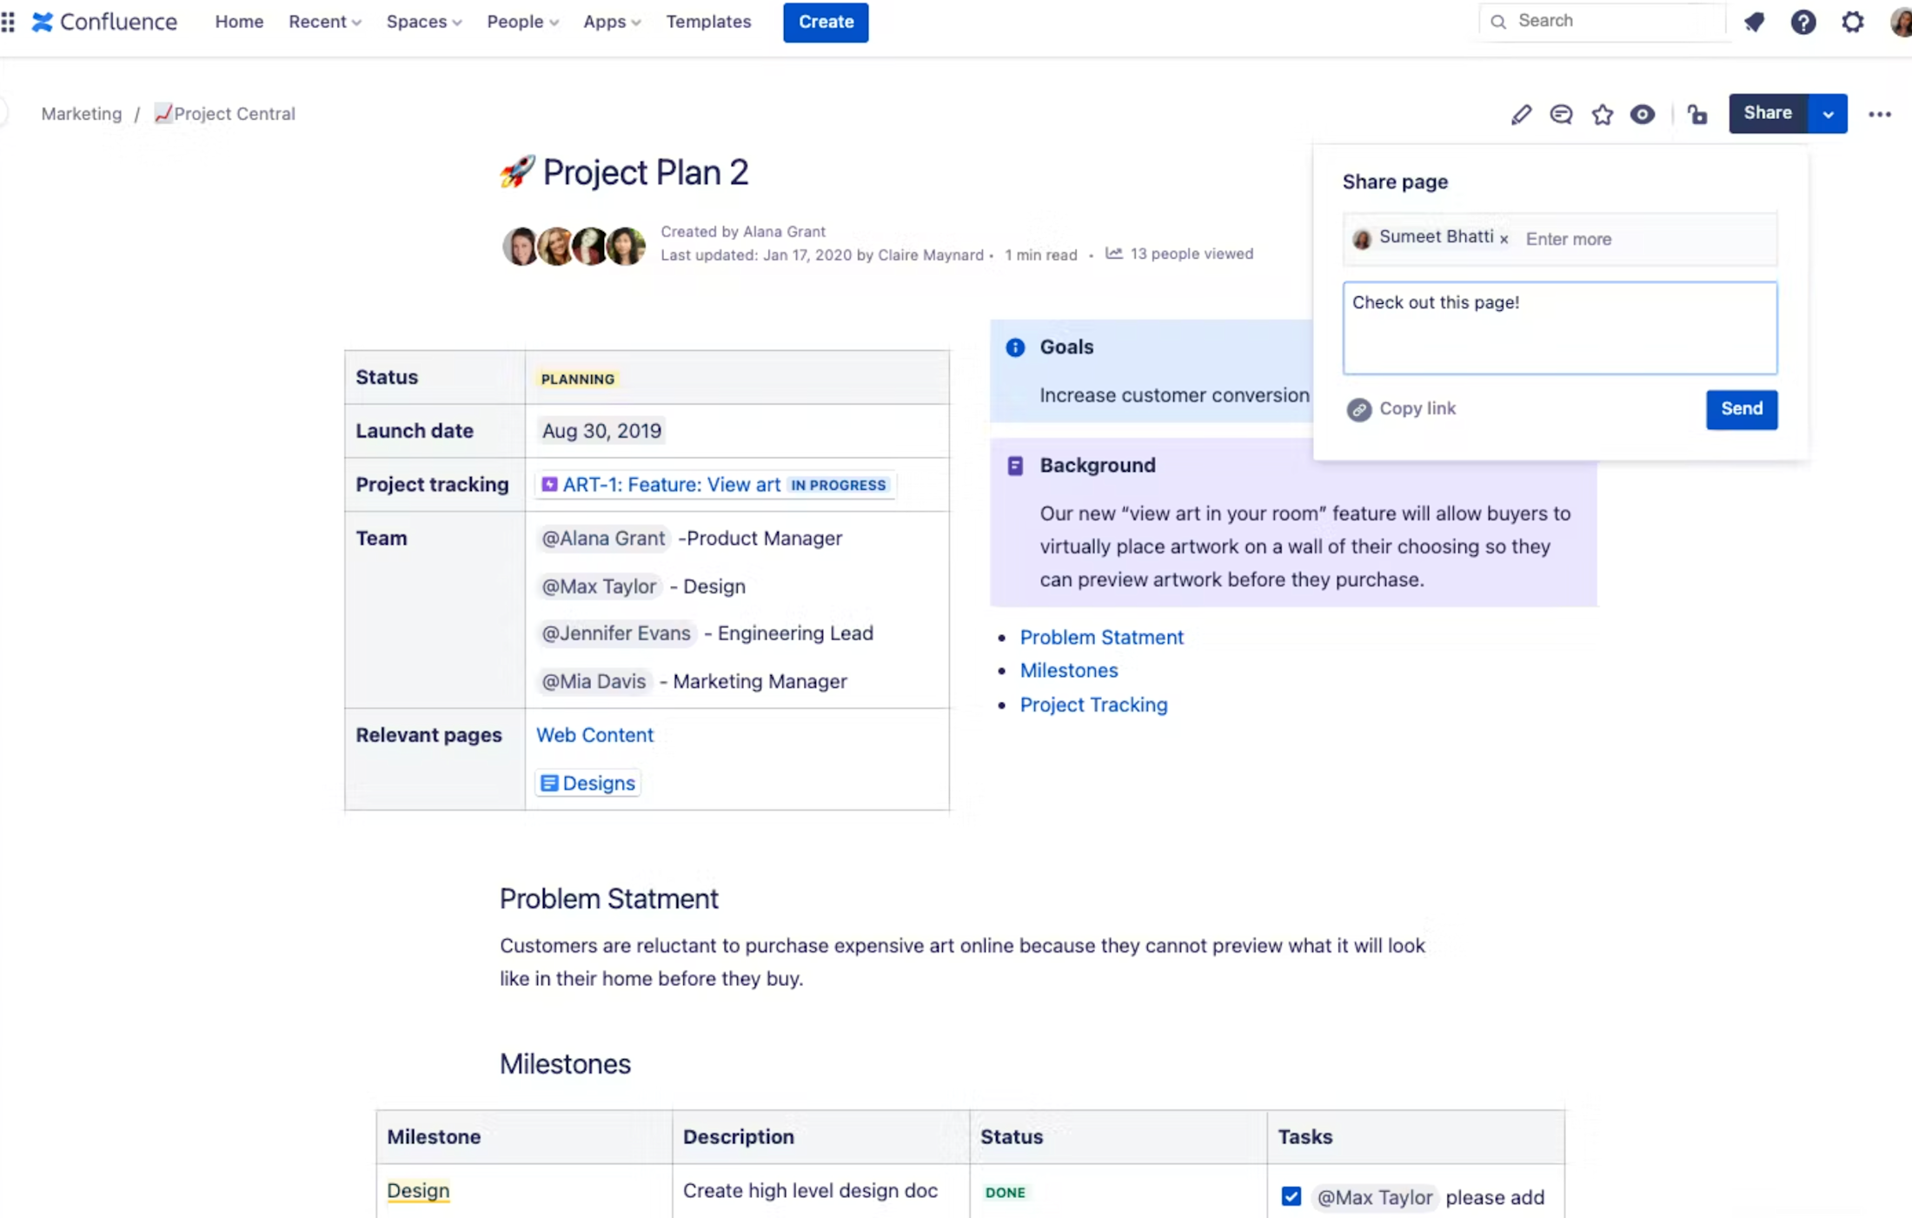Click the share message text box
This screenshot has height=1218, width=1912.
click(x=1559, y=328)
